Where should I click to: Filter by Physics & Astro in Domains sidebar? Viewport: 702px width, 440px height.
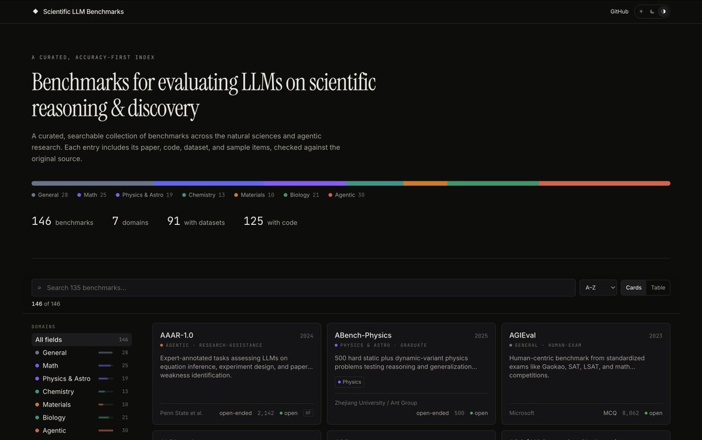tap(81, 379)
